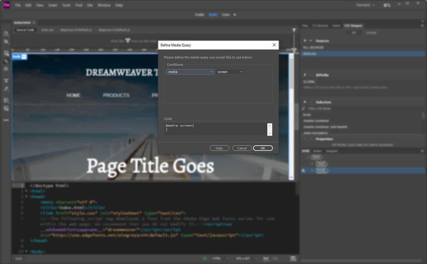Select the Source Code related file
427x264 pixels.
tap(25, 30)
